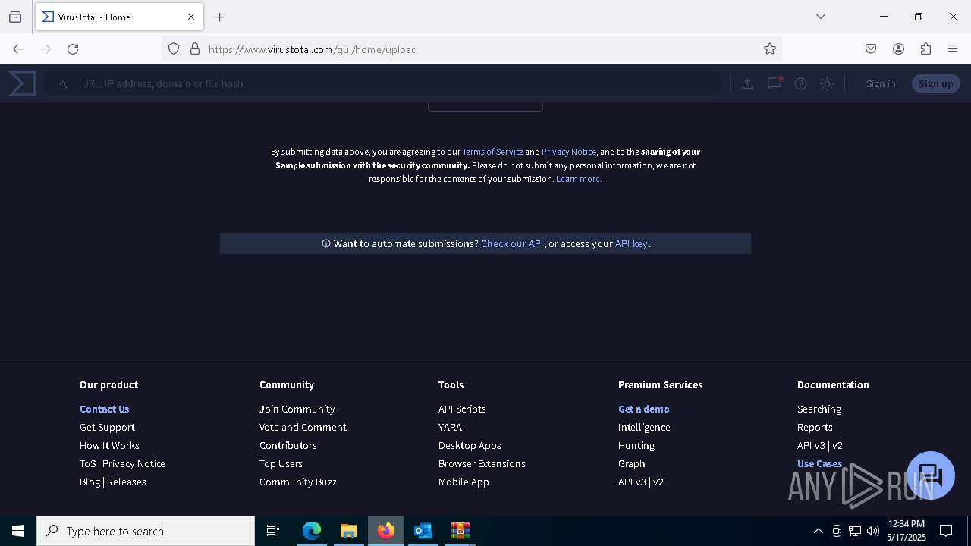This screenshot has width=971, height=546.
Task: Open the Windows Start menu
Action: (18, 531)
